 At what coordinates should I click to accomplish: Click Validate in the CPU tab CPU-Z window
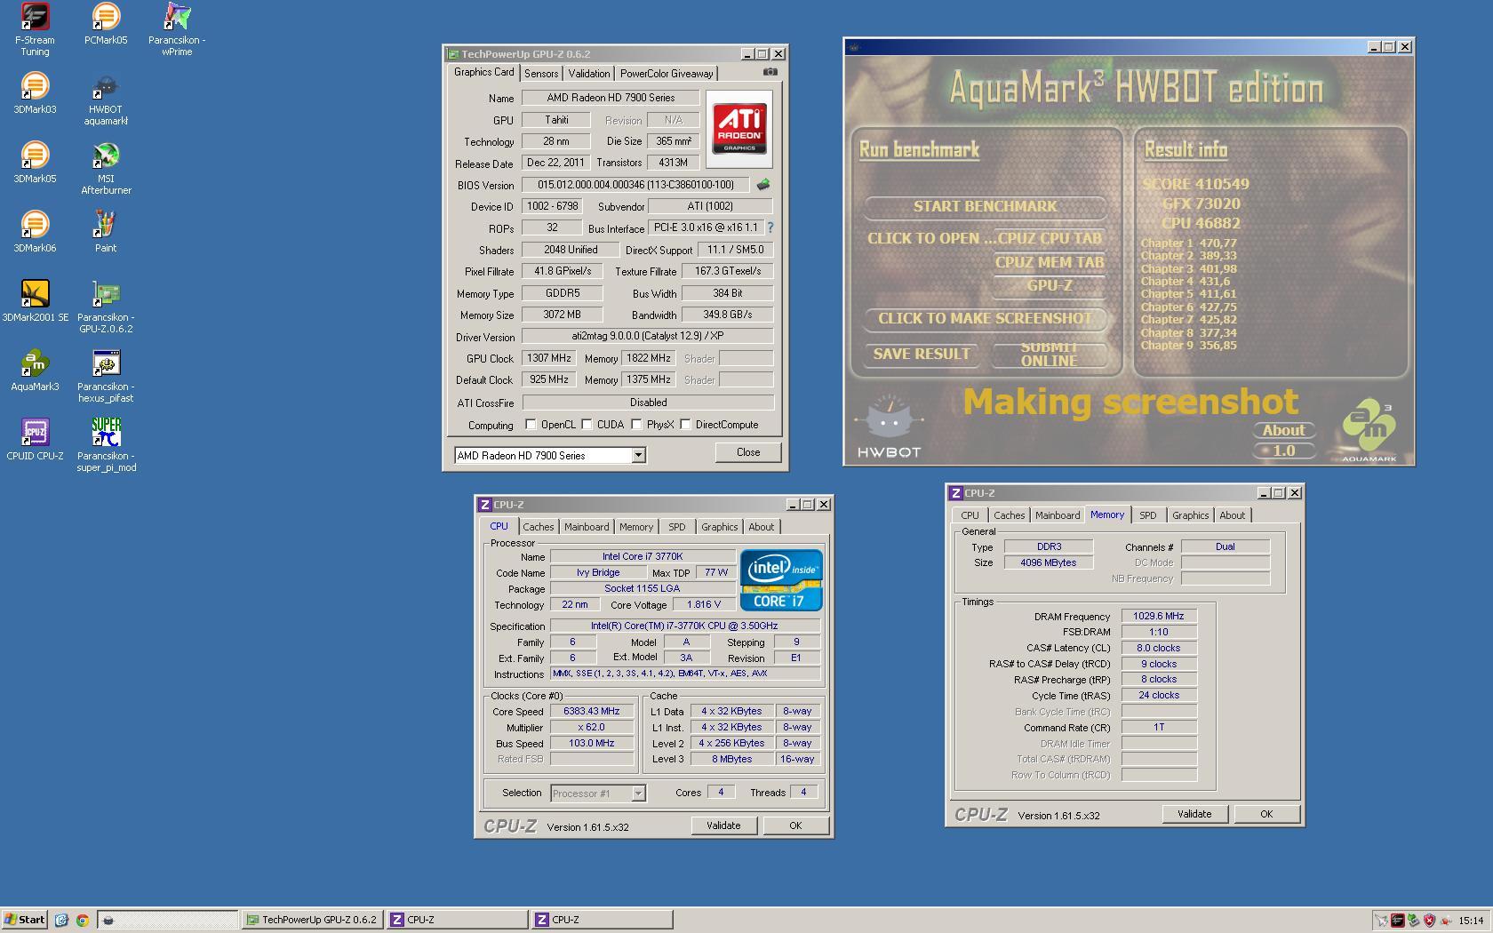(723, 825)
